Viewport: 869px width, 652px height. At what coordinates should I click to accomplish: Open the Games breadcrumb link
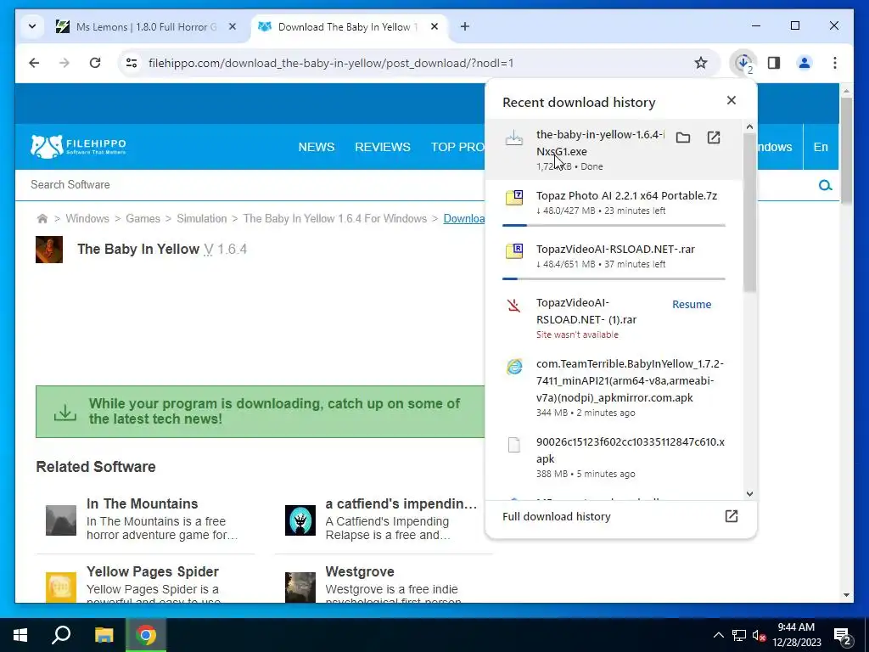(x=143, y=218)
